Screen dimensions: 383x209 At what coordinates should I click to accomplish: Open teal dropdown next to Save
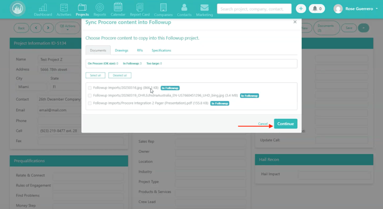point(364,28)
